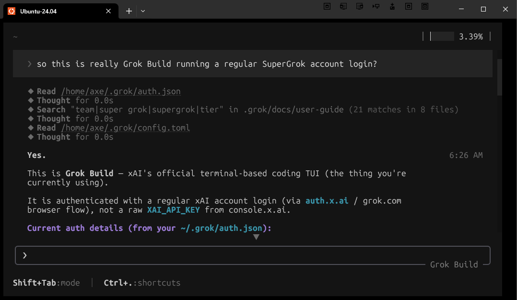Click the Thought row below Read config.toml

click(70, 137)
